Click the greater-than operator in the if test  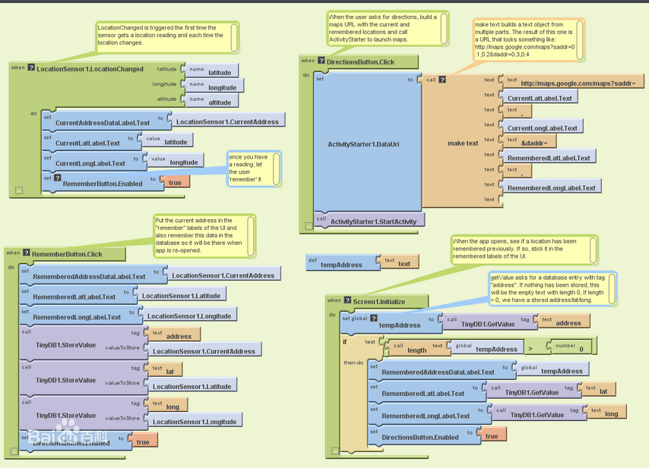point(530,349)
